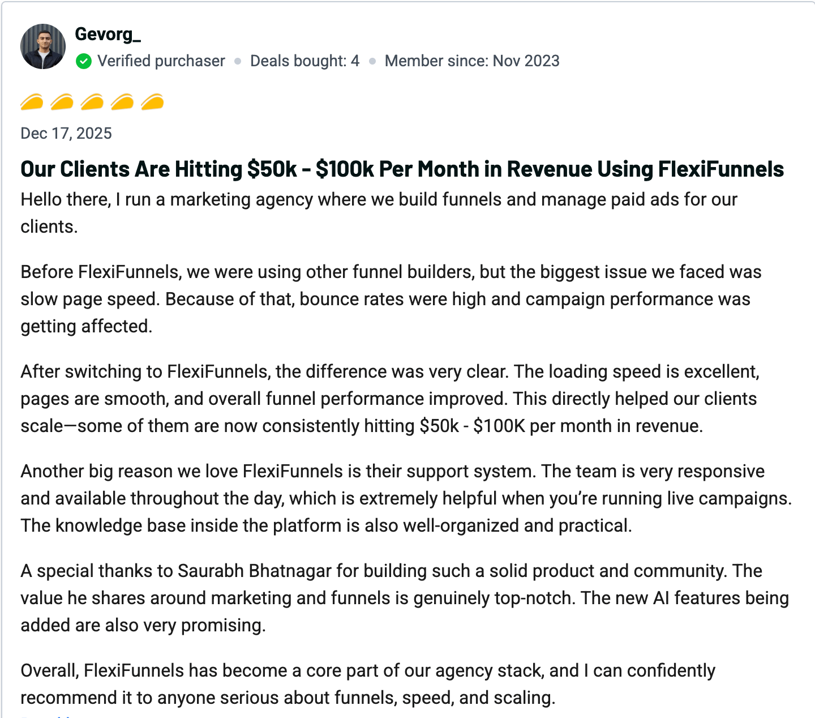Click the Dec 17, 2025 review date
Viewport: 815px width, 718px height.
tap(66, 134)
